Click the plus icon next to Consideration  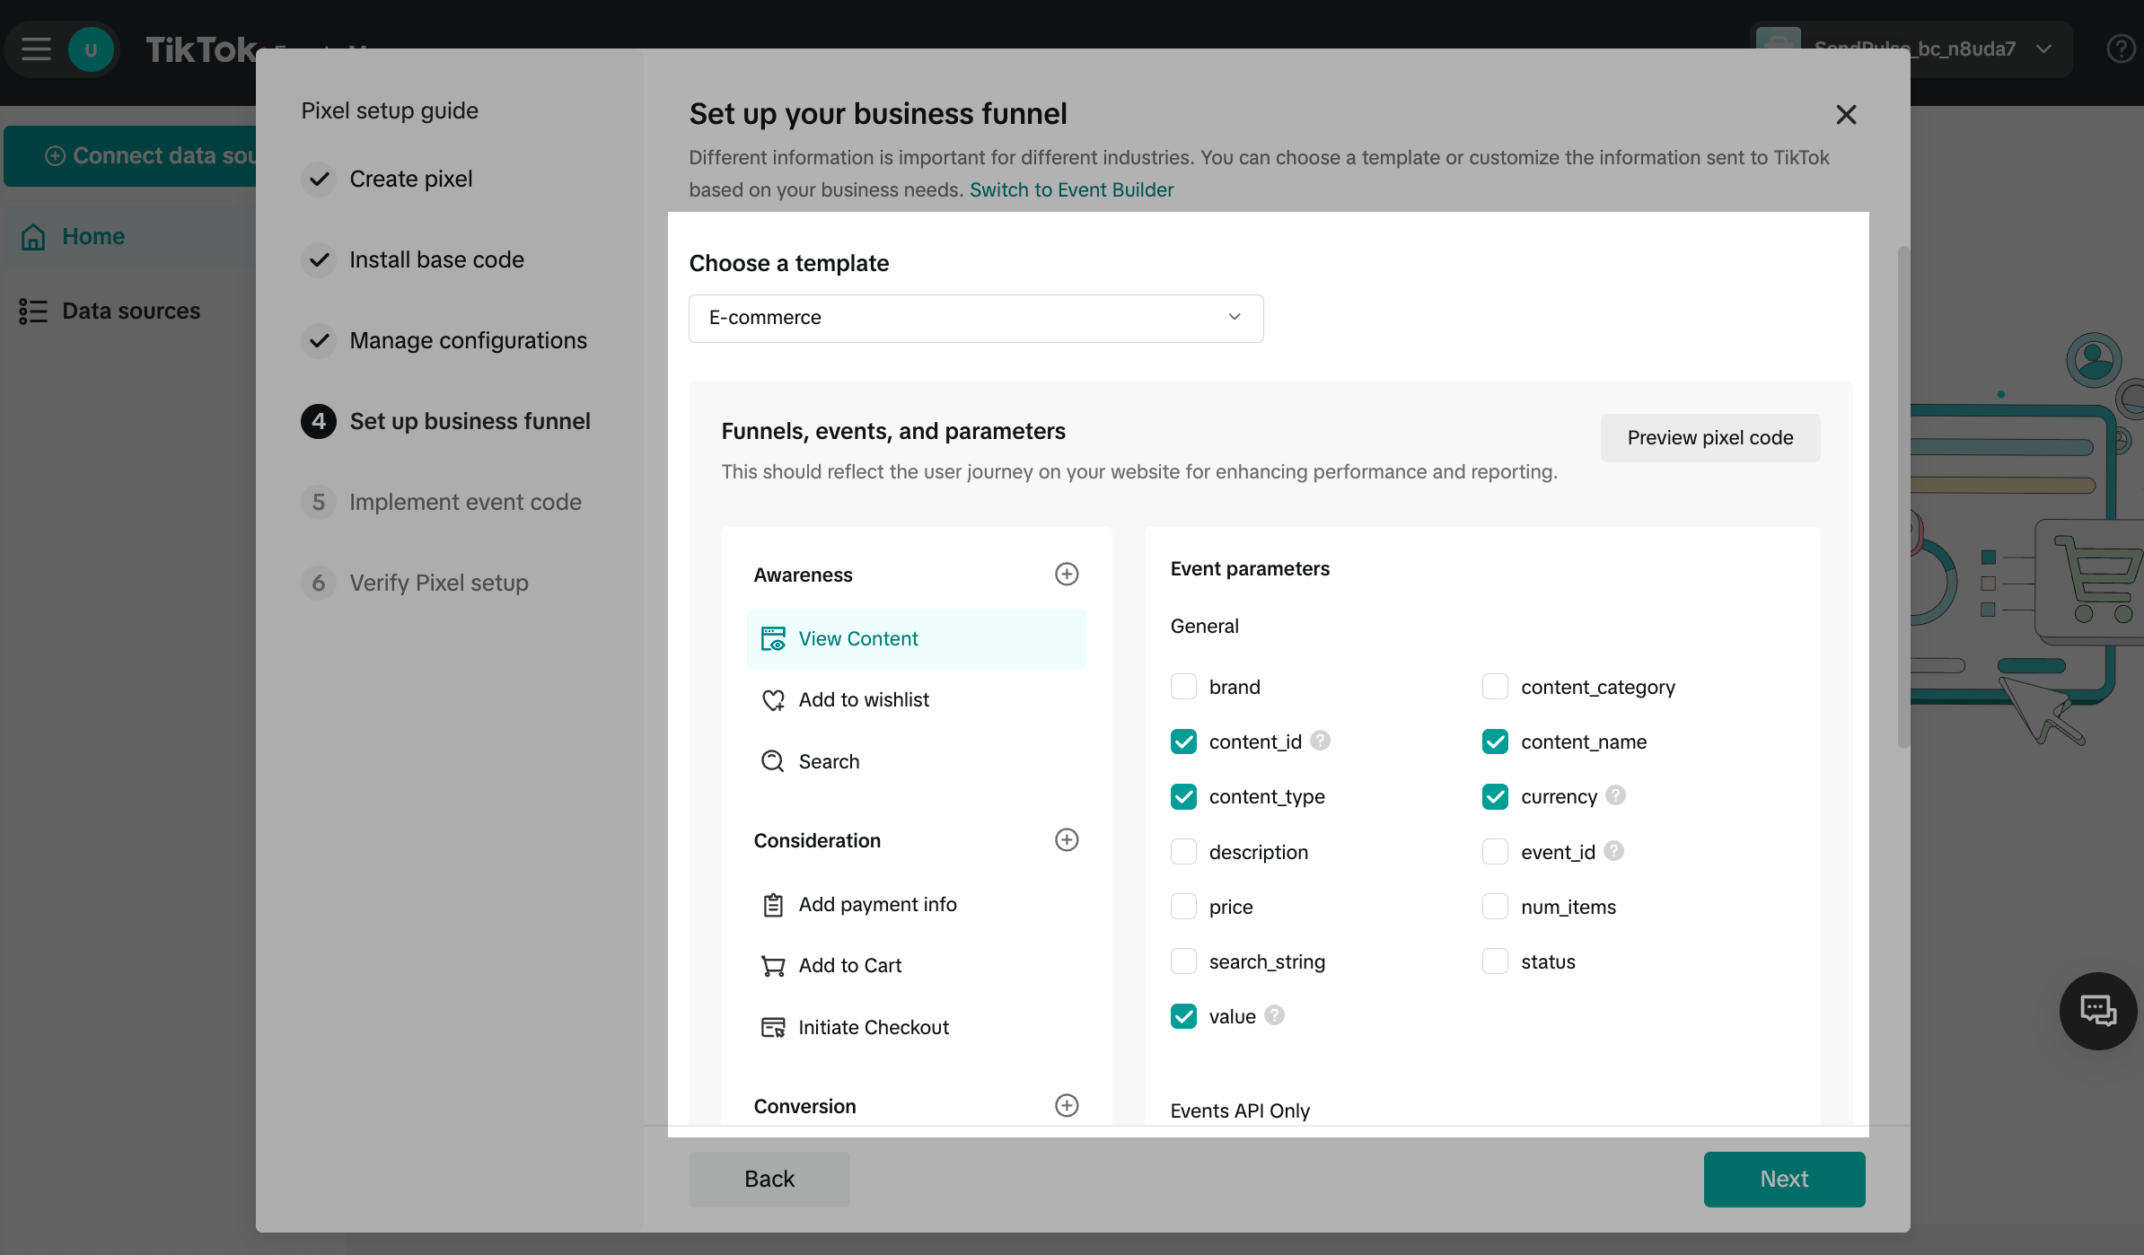1066,840
